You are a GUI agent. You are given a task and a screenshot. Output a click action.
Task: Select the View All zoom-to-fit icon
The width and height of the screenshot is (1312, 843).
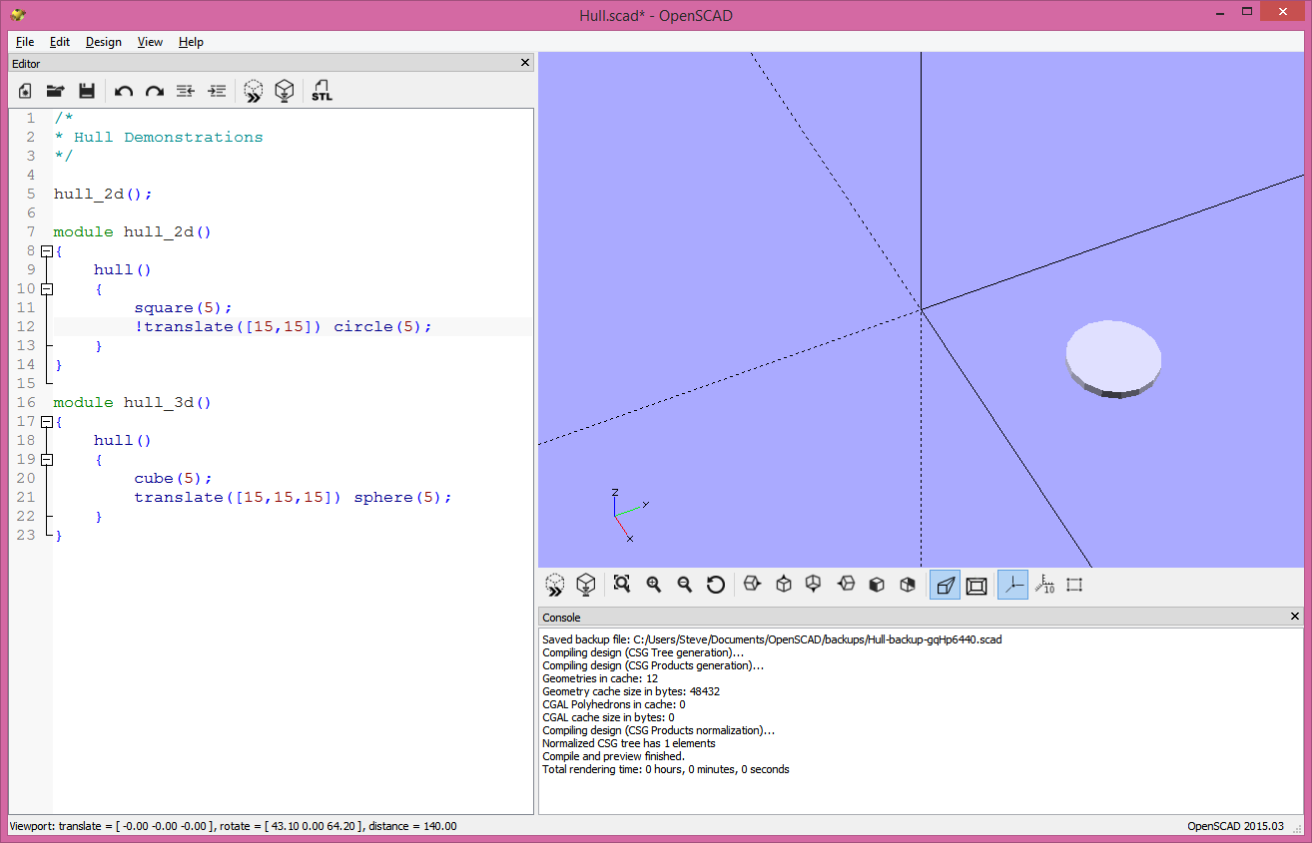621,585
